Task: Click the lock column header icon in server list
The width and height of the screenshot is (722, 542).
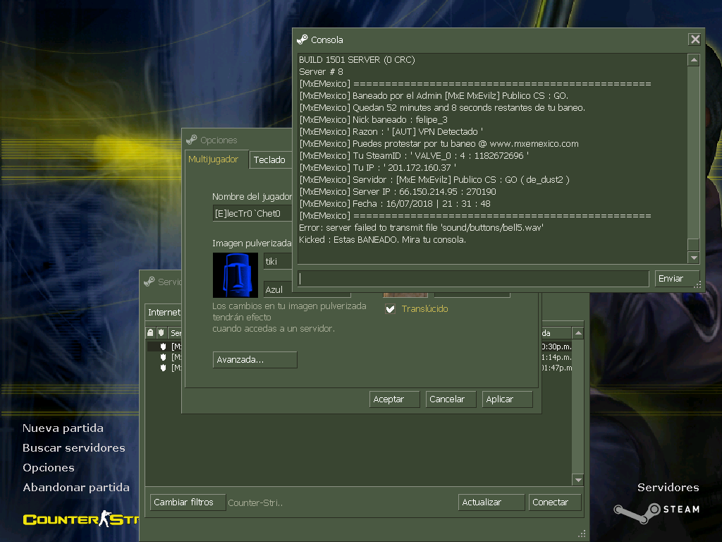Action: (x=150, y=332)
